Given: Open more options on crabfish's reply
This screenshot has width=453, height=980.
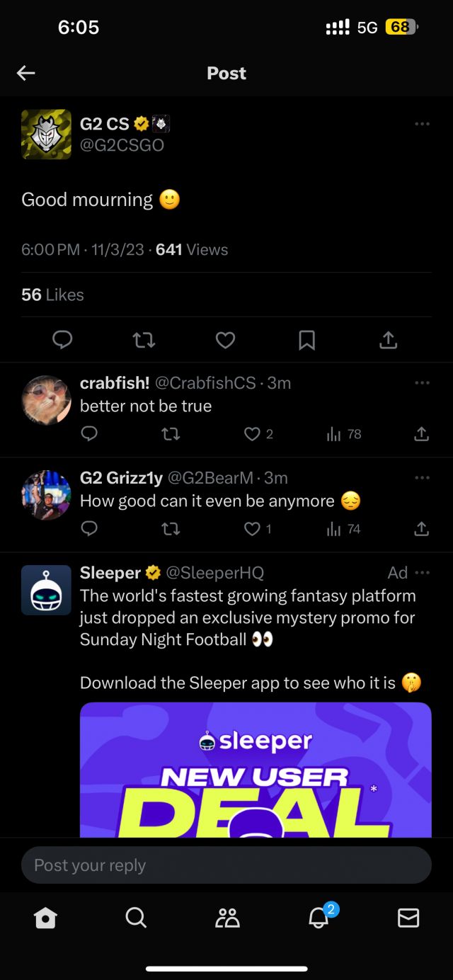Looking at the screenshot, I should (x=422, y=383).
